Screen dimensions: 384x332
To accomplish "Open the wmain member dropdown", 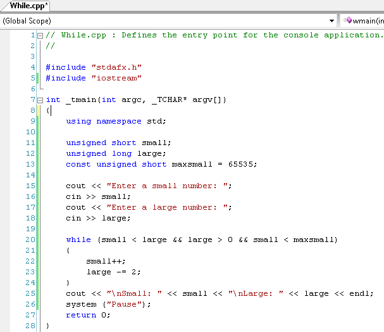I will (362, 21).
